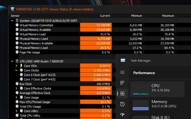Select the Bus Clock row label

[26, 84]
